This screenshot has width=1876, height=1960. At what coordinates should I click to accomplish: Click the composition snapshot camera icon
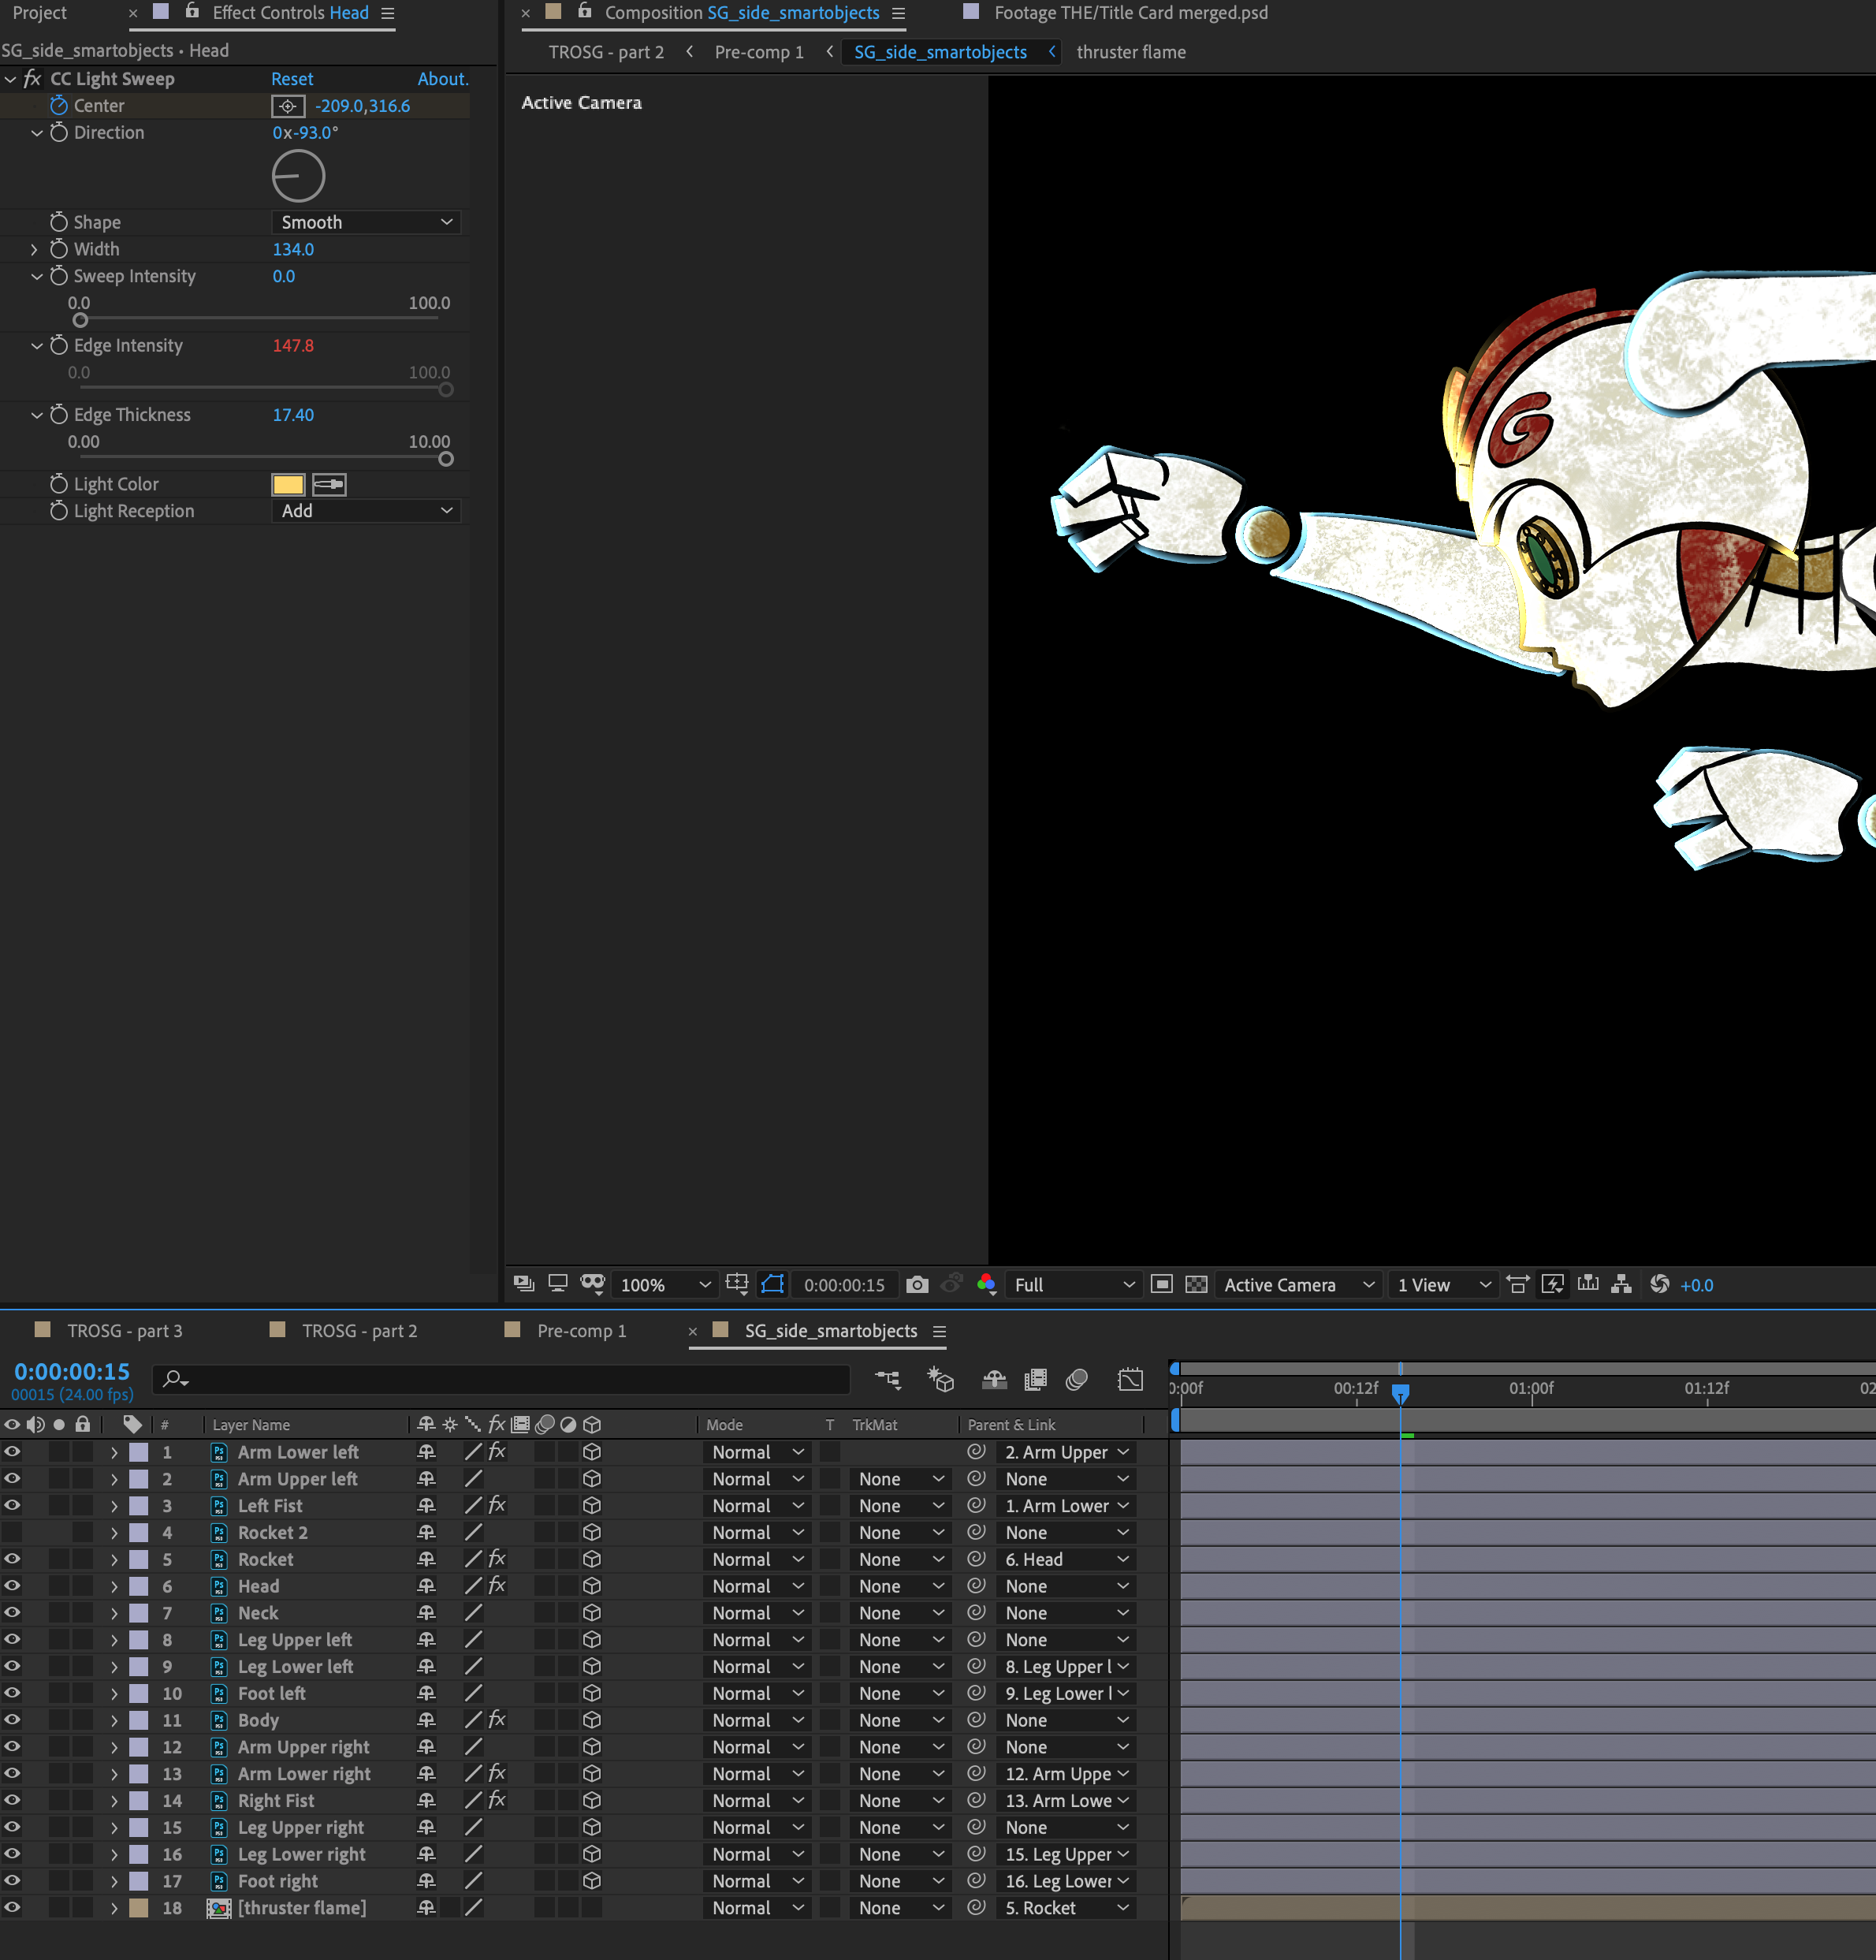[x=917, y=1284]
